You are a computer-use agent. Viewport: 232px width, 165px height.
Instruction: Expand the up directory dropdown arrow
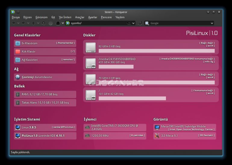click(38, 23)
